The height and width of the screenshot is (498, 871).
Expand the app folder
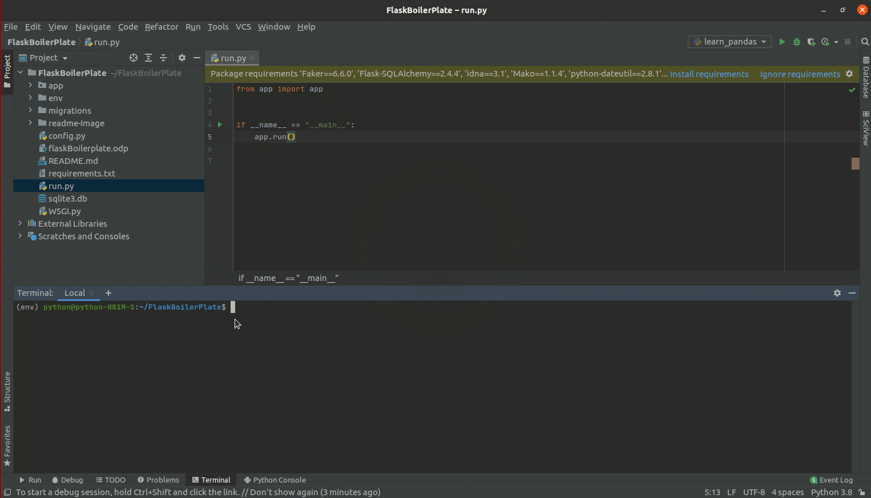[x=30, y=85]
